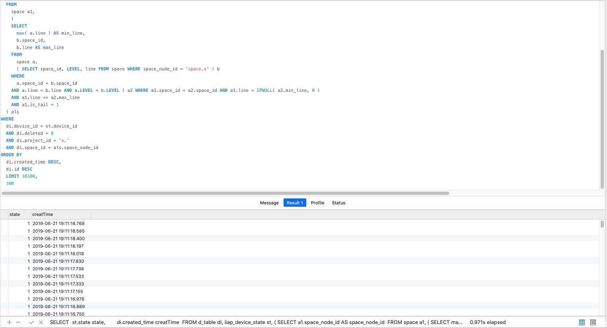Select cell 2019-06-21 19:11:18.585
The height and width of the screenshot is (328, 607).
(59, 231)
